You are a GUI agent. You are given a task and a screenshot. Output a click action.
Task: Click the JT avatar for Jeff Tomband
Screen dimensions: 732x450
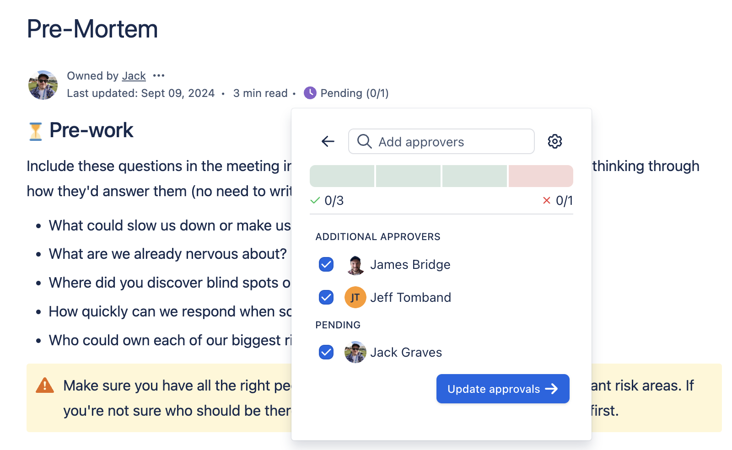point(355,298)
